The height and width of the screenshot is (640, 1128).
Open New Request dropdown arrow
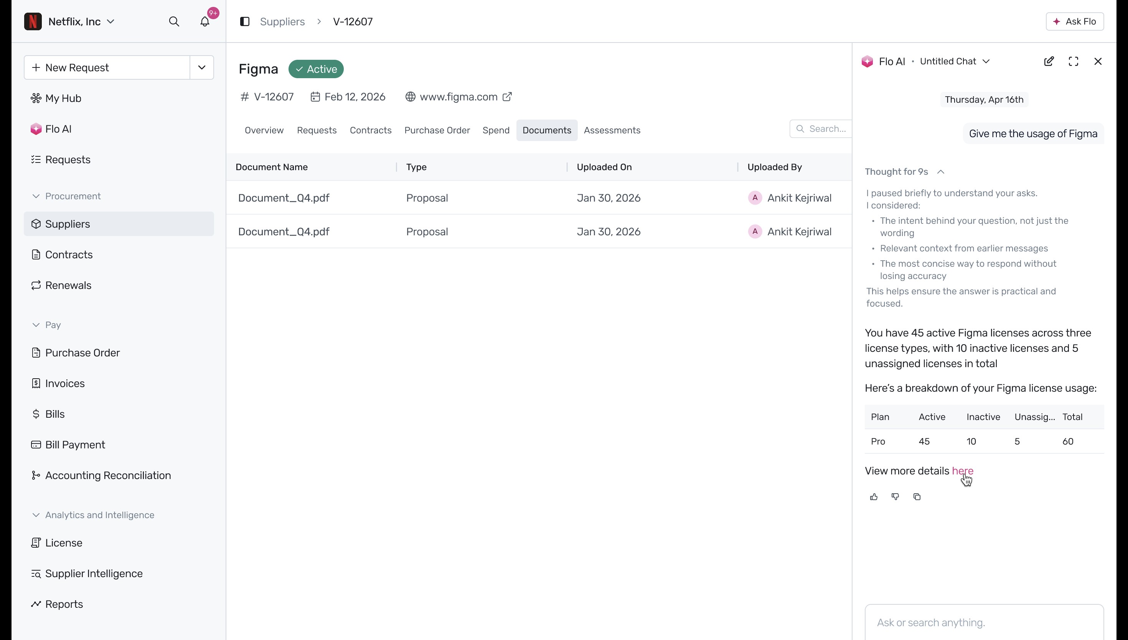(x=202, y=68)
